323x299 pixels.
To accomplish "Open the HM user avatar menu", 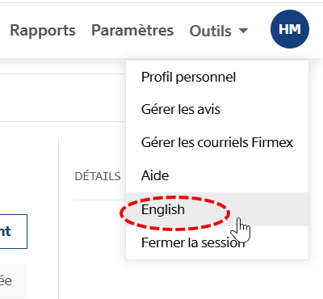I will pyautogui.click(x=290, y=29).
